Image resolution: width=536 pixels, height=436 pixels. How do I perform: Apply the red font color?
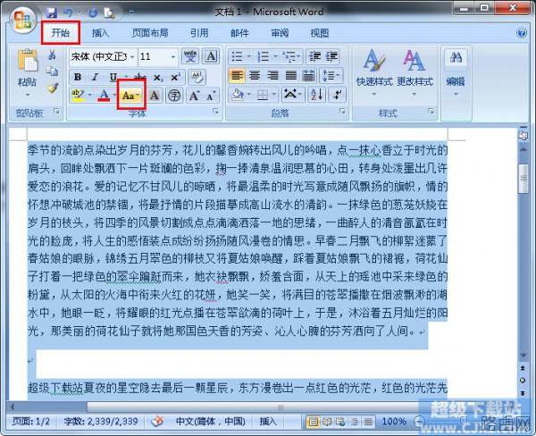click(104, 95)
